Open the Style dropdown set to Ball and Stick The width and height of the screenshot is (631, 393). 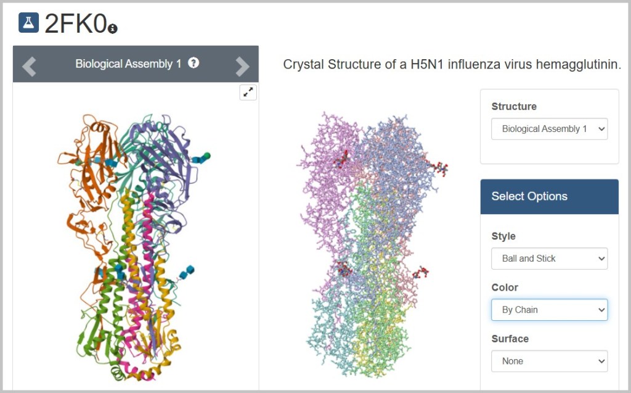(549, 259)
